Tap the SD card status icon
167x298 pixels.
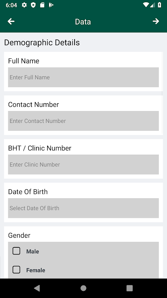[42, 5]
